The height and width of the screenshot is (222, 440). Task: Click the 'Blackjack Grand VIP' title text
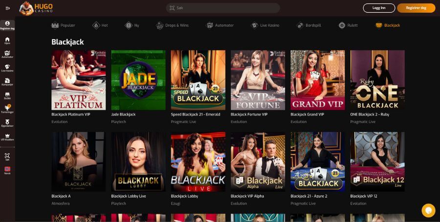pos(308,115)
